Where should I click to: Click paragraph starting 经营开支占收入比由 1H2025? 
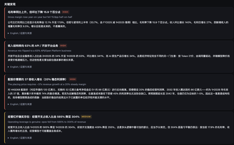point(119,129)
